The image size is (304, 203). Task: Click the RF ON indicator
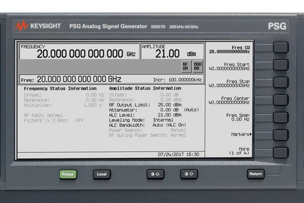pos(185,66)
